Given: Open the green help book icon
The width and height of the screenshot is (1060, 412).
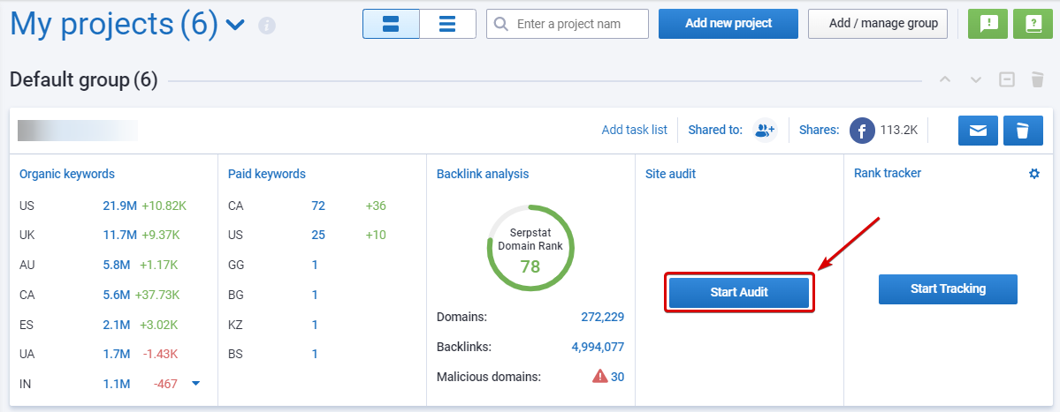Looking at the screenshot, I should [x=1032, y=24].
